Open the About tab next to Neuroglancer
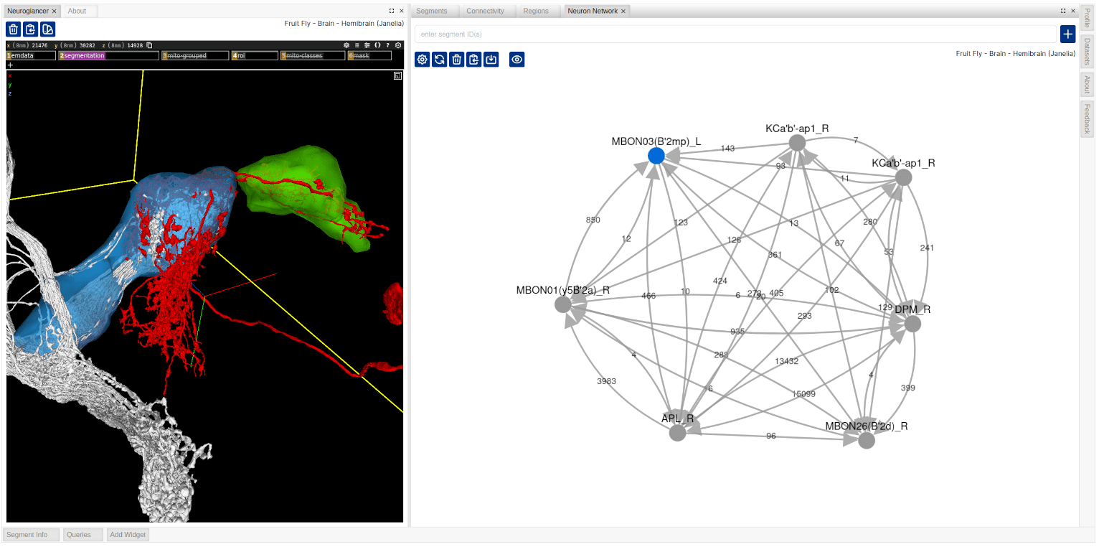The width and height of the screenshot is (1099, 547). [x=79, y=11]
